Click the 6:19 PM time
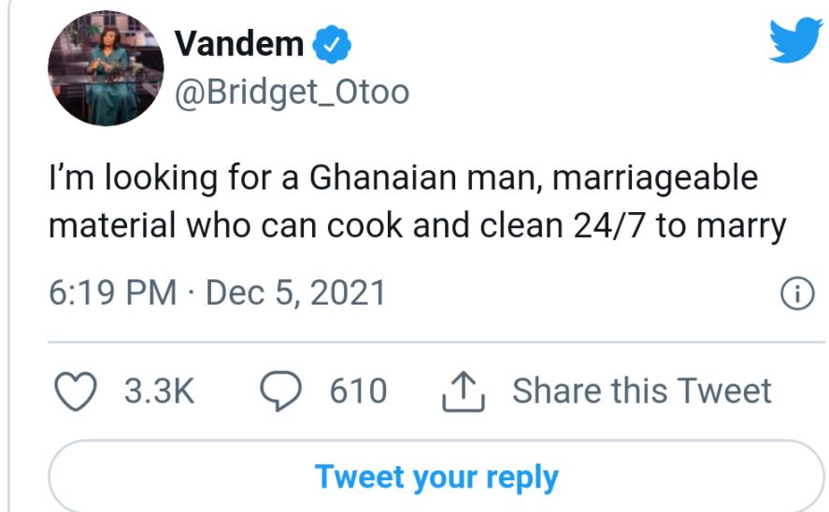Image resolution: width=829 pixels, height=512 pixels. (x=112, y=293)
